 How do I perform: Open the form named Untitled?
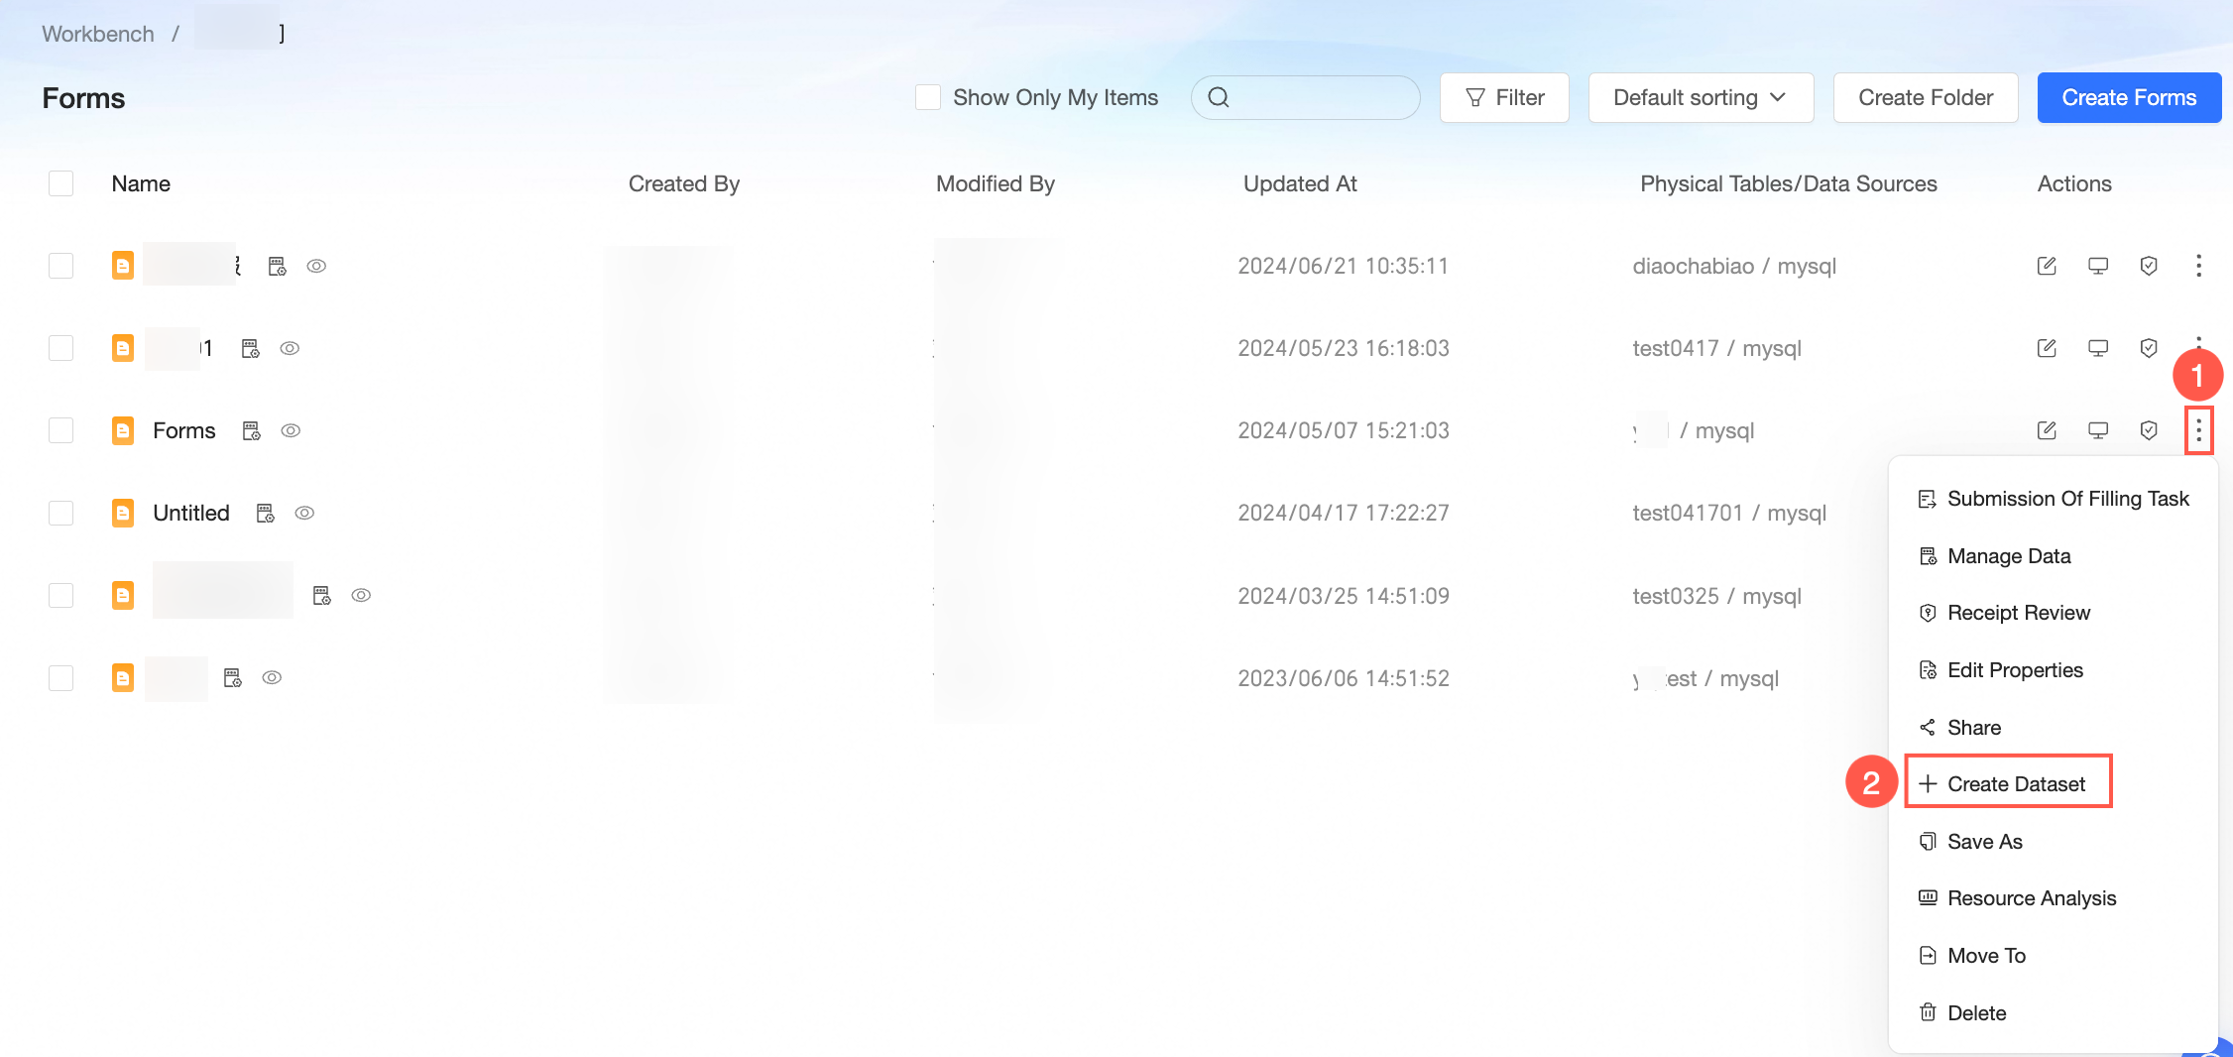(x=191, y=513)
